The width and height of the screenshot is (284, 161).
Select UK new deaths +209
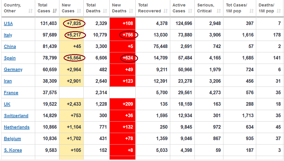point(128,104)
